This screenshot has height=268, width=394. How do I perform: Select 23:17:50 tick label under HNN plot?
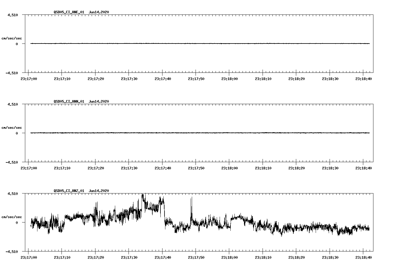click(196, 168)
